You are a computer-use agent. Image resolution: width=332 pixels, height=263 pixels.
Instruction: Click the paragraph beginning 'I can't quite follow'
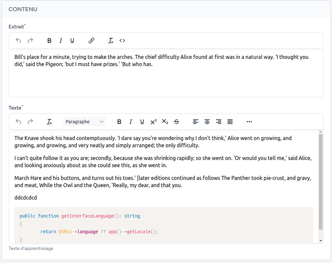point(163,162)
